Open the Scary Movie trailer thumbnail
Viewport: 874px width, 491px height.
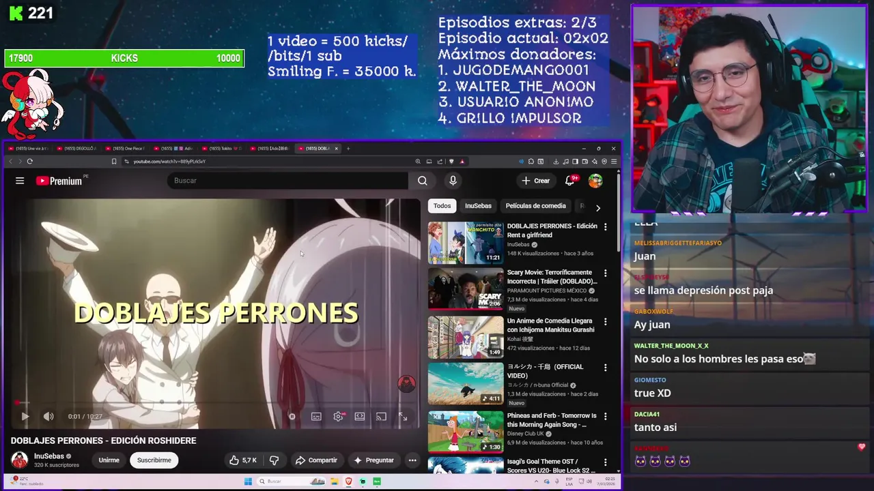click(466, 289)
